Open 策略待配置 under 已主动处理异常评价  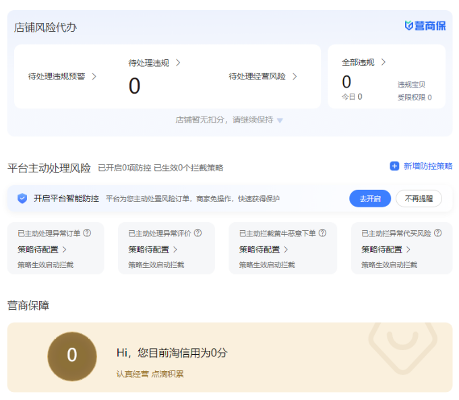[153, 249]
